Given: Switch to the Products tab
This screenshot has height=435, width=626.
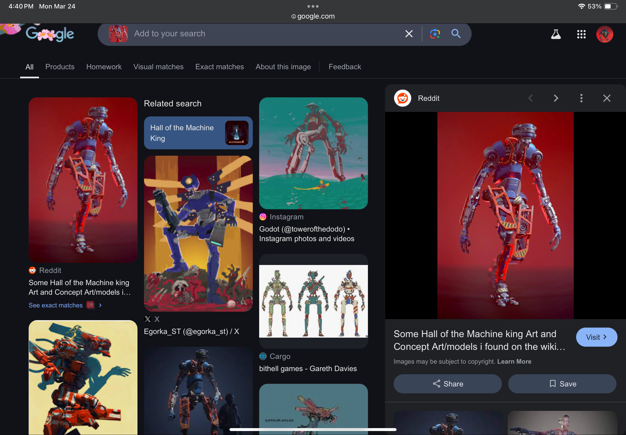Looking at the screenshot, I should coord(60,67).
